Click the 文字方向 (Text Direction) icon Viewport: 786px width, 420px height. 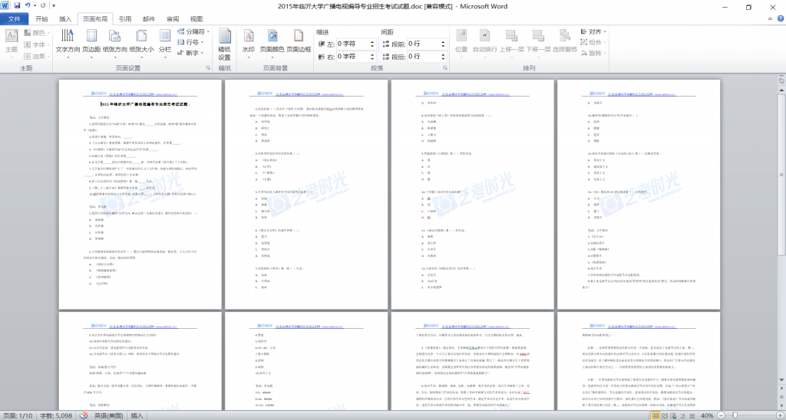(68, 41)
